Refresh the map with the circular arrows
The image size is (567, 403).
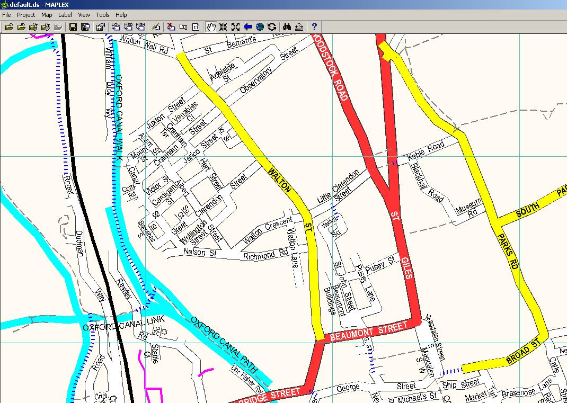click(x=272, y=27)
